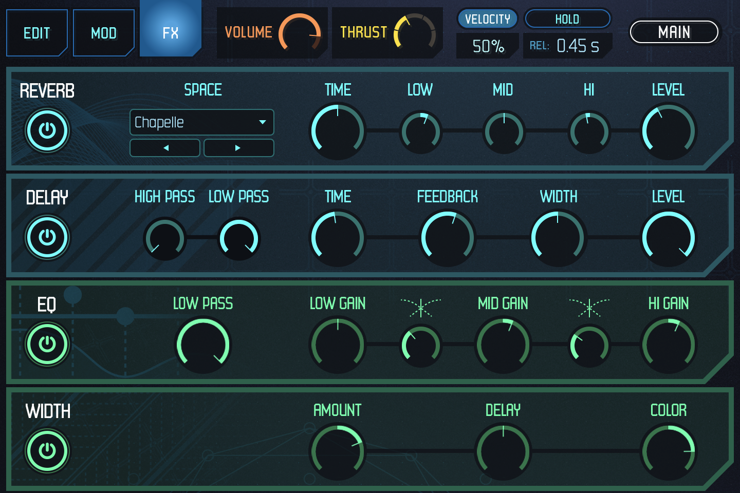Click the MAIN button
This screenshot has width=740, height=493.
pyautogui.click(x=674, y=32)
